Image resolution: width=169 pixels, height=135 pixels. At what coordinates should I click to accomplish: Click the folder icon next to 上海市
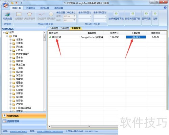click(14, 69)
